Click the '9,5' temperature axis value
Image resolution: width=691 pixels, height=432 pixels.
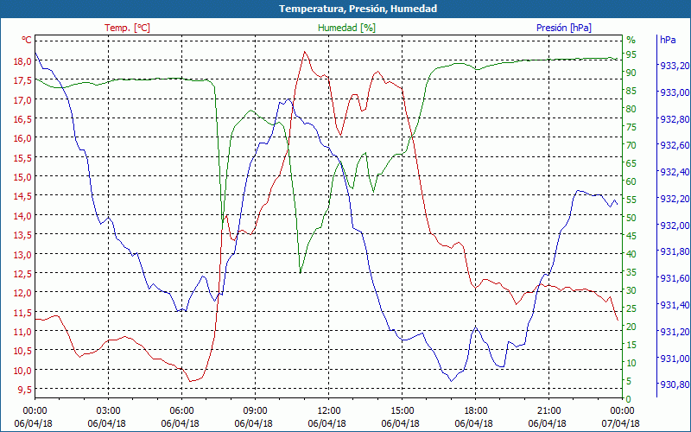click(25, 390)
